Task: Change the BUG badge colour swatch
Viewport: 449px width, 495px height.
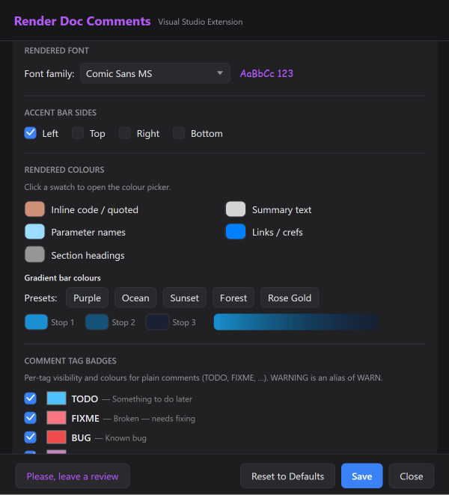Action: (x=57, y=437)
